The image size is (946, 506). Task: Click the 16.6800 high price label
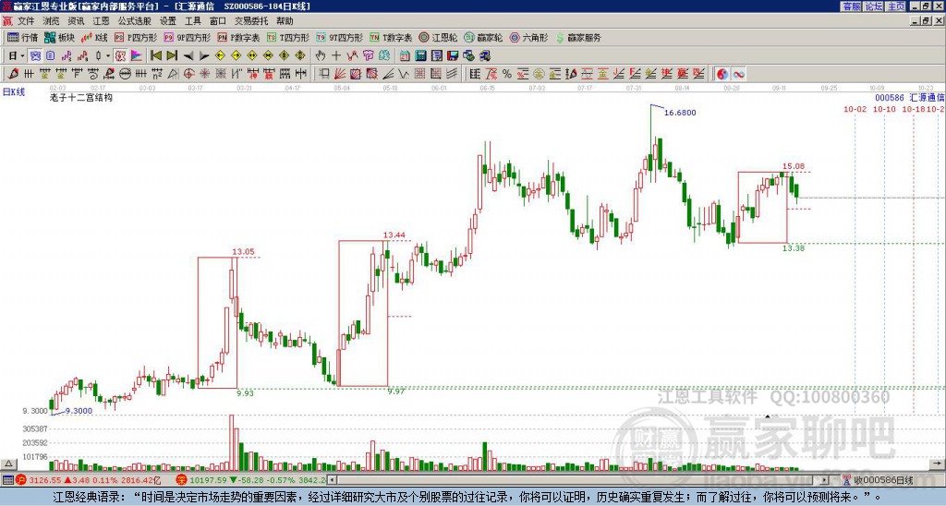(680, 112)
